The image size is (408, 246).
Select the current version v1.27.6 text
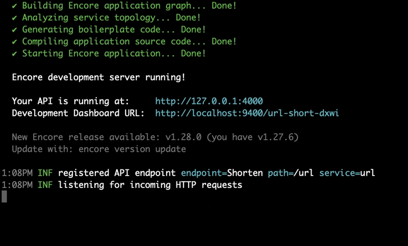pos(276,137)
